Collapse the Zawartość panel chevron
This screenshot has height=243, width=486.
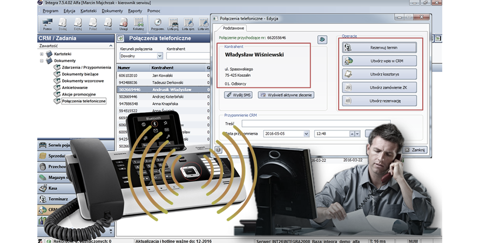point(111,45)
